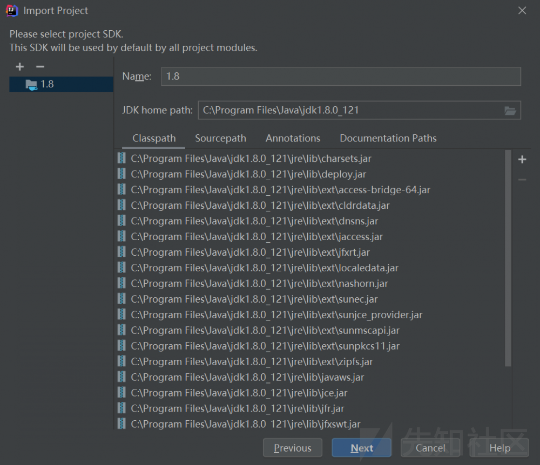The height and width of the screenshot is (465, 540).
Task: Open the Annotations tab
Action: pyautogui.click(x=293, y=138)
